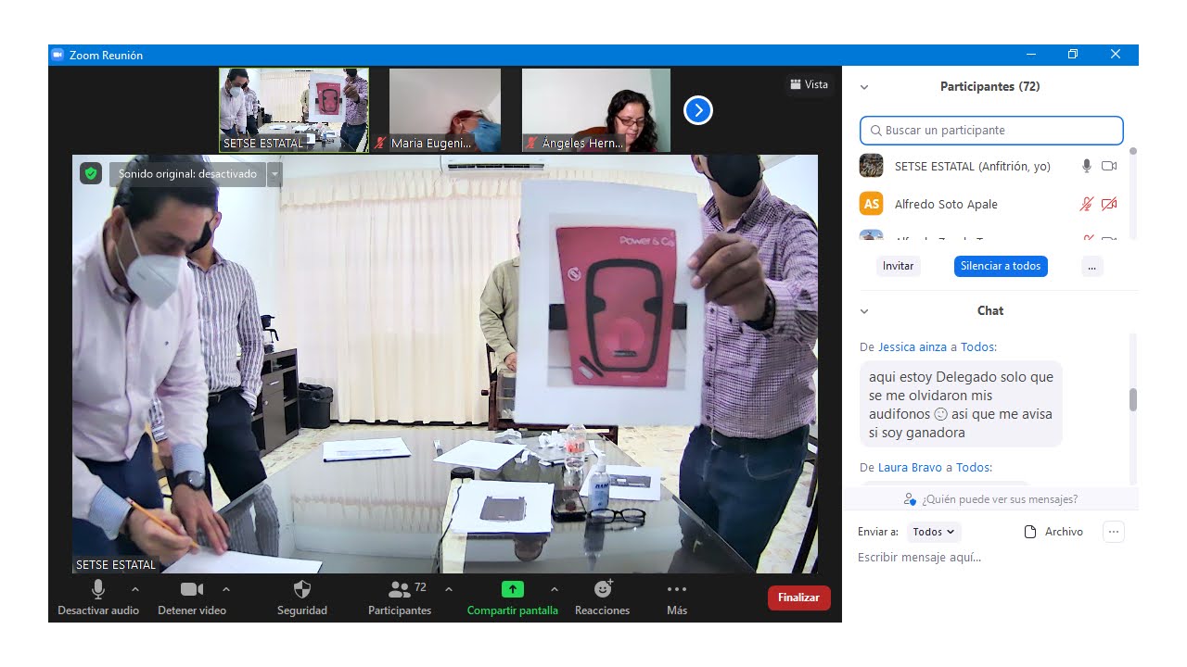Screen dimensions: 1187x667
Task: Select Ángeles Hern... video thumbnail
Action: [595, 109]
